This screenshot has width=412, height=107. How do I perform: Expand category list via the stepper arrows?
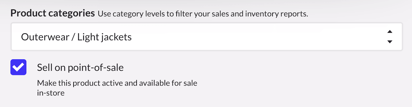tap(390, 37)
